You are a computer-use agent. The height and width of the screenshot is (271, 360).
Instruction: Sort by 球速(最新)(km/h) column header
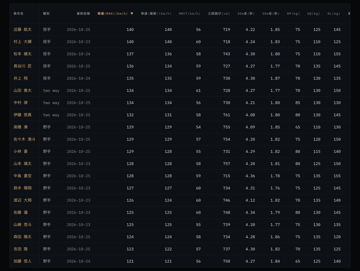click(x=156, y=14)
